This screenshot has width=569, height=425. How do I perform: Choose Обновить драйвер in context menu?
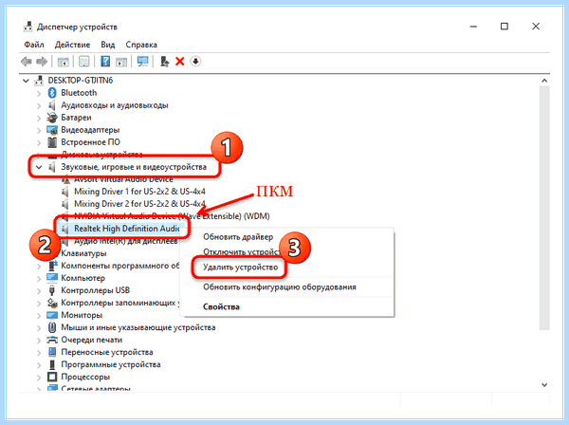(x=238, y=237)
